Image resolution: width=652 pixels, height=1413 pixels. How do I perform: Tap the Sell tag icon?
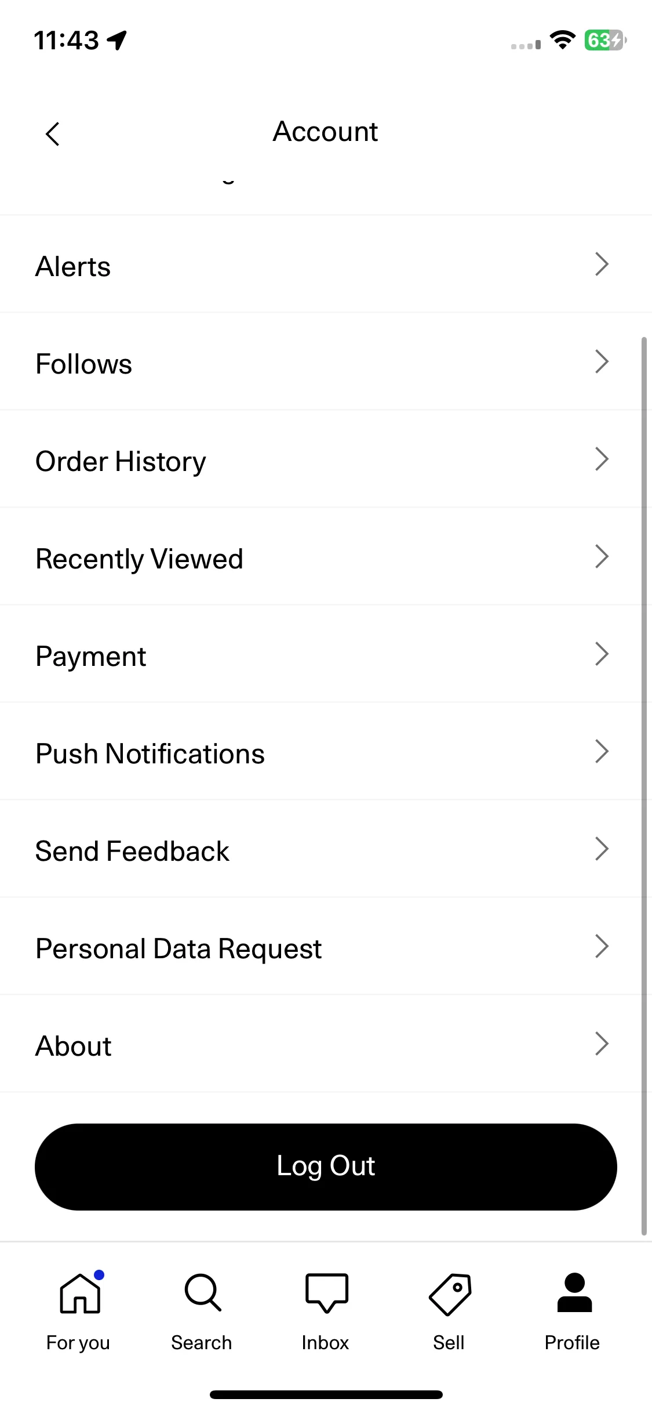coord(450,1294)
